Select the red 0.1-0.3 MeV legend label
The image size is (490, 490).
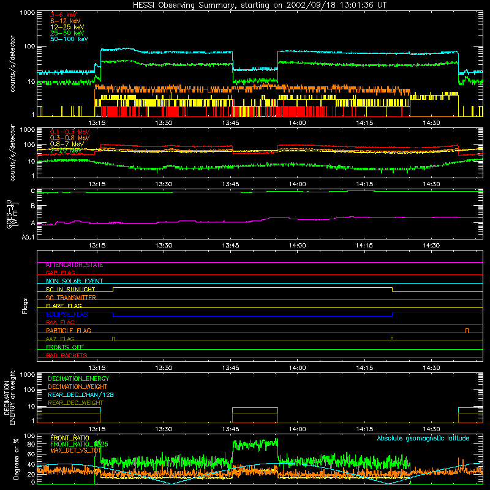pyautogui.click(x=69, y=132)
